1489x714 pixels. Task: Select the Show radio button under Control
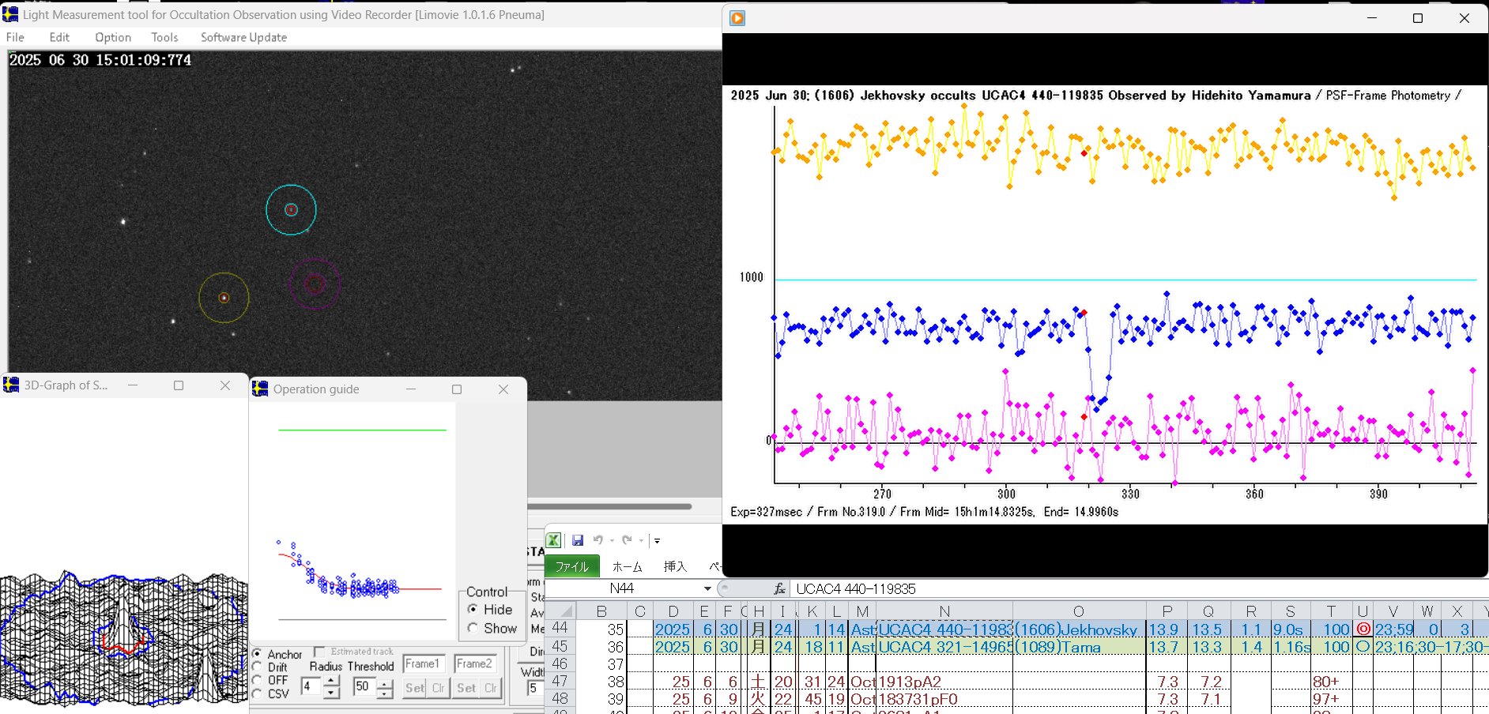click(x=473, y=628)
